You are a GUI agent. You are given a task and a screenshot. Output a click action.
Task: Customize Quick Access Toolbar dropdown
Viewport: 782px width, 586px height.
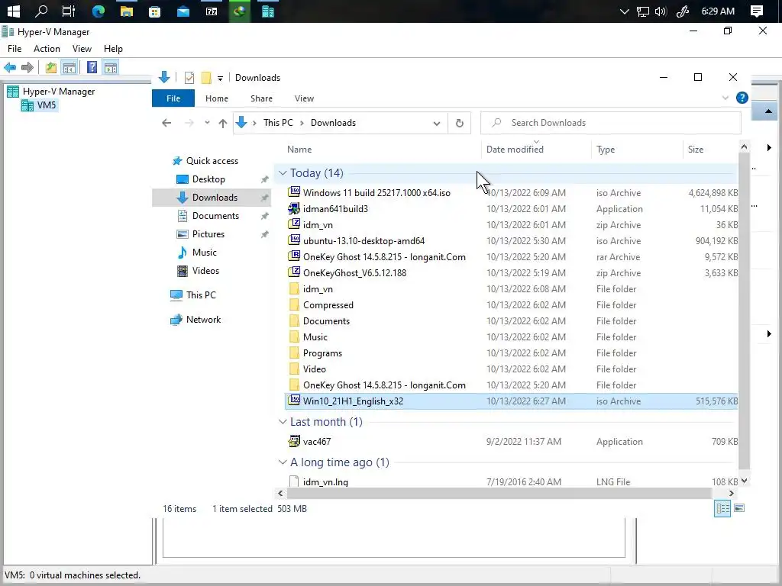220,79
